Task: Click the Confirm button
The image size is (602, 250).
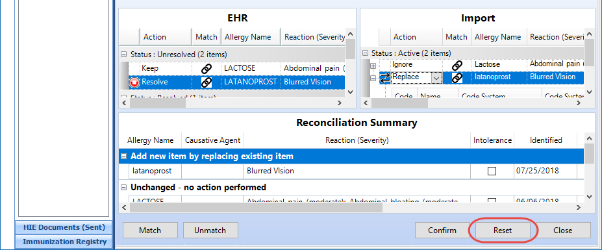Action: tap(442, 231)
